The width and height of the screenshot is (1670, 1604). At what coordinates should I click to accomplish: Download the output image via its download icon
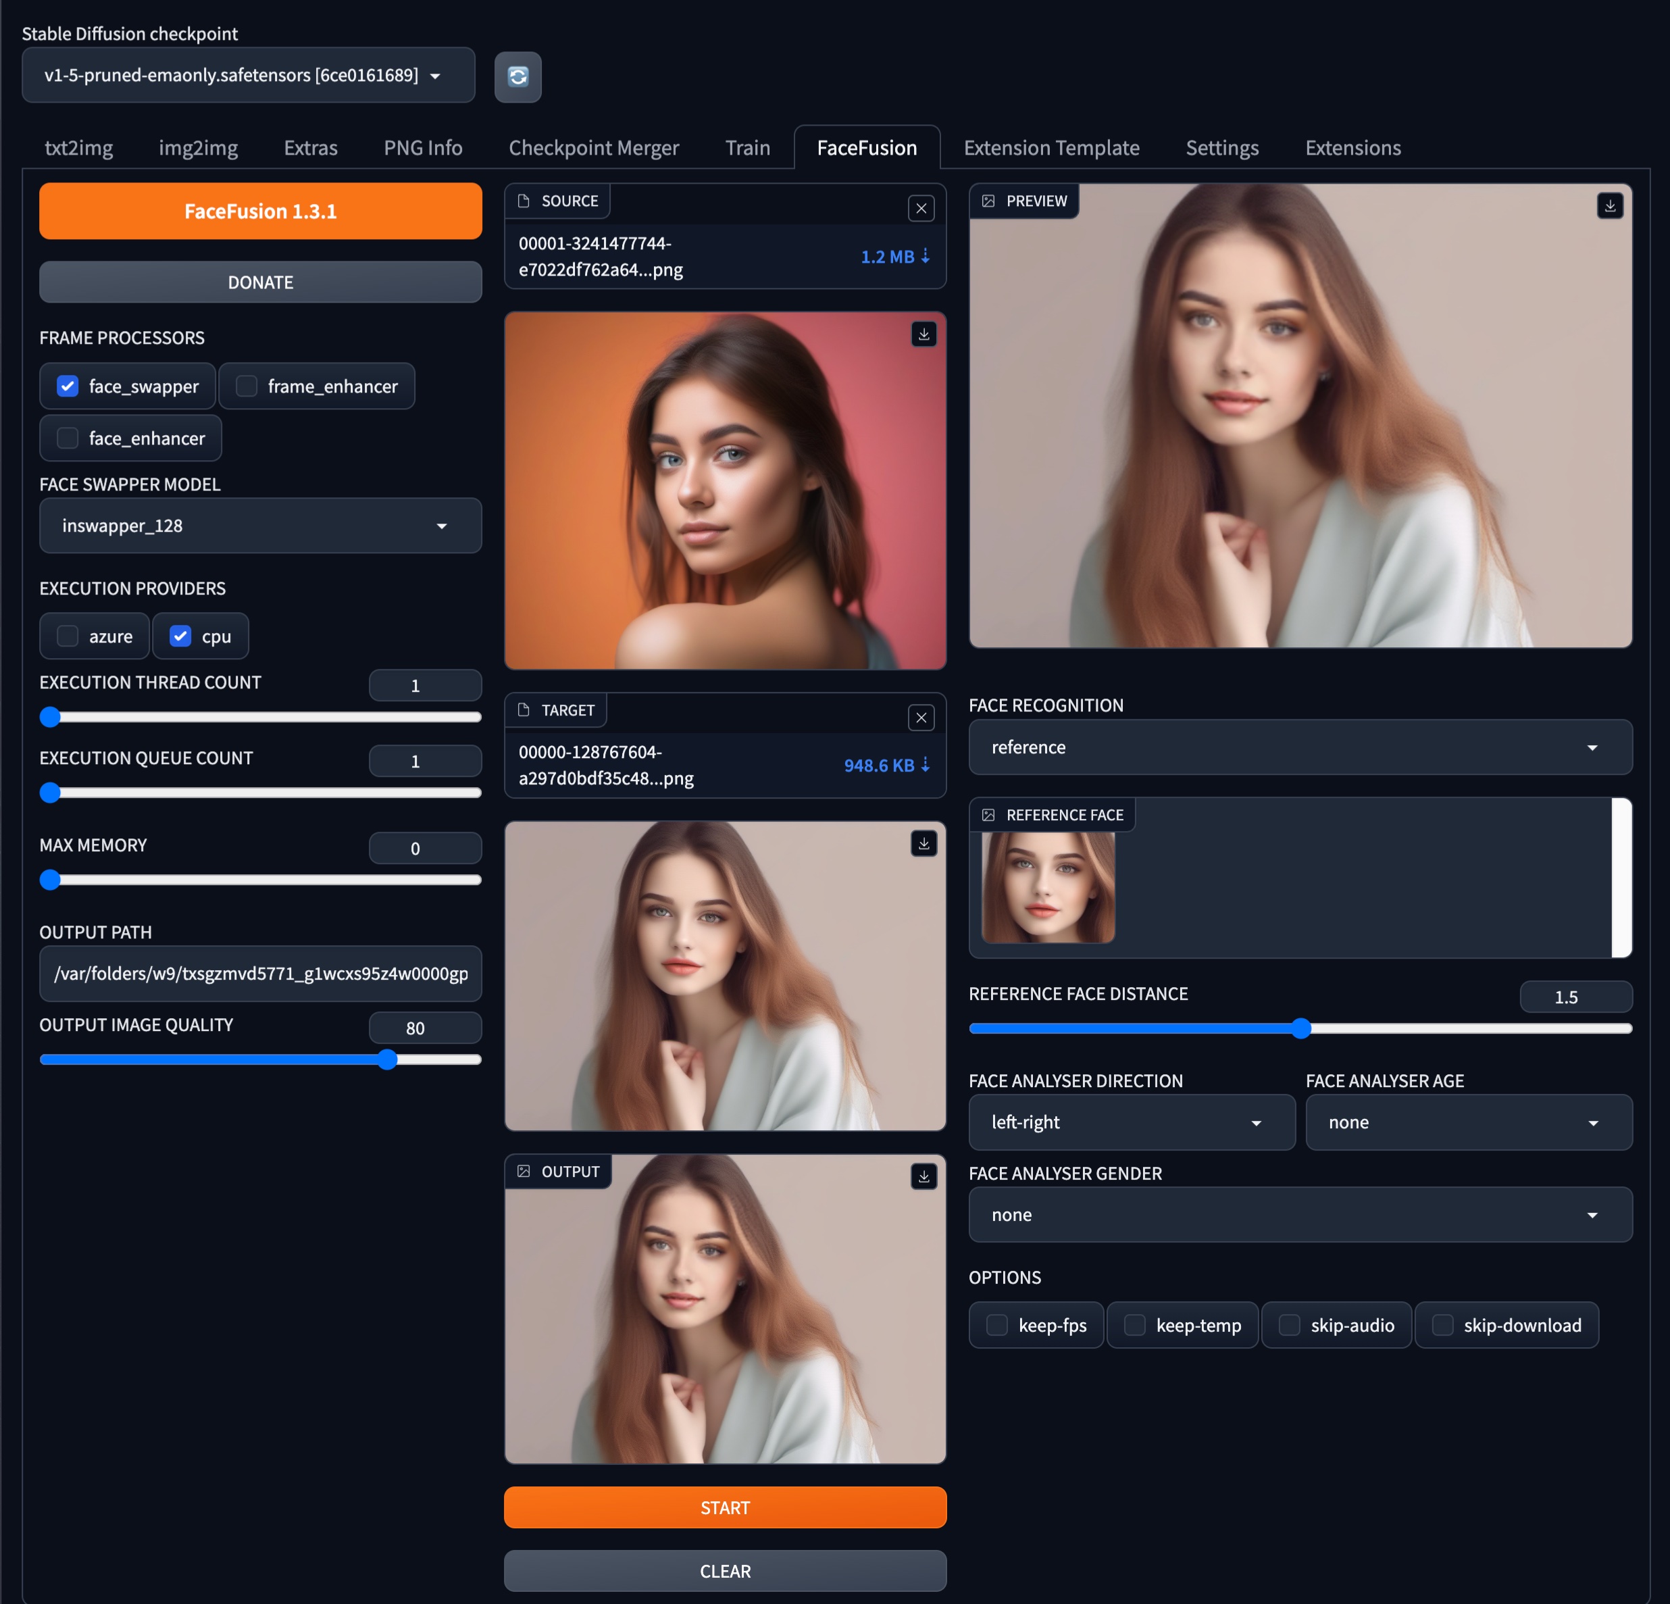923,1177
